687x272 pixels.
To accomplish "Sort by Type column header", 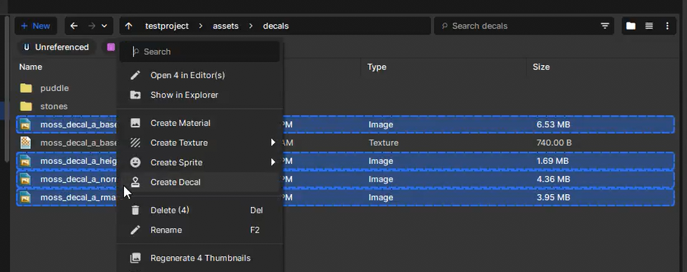I will (x=376, y=67).
